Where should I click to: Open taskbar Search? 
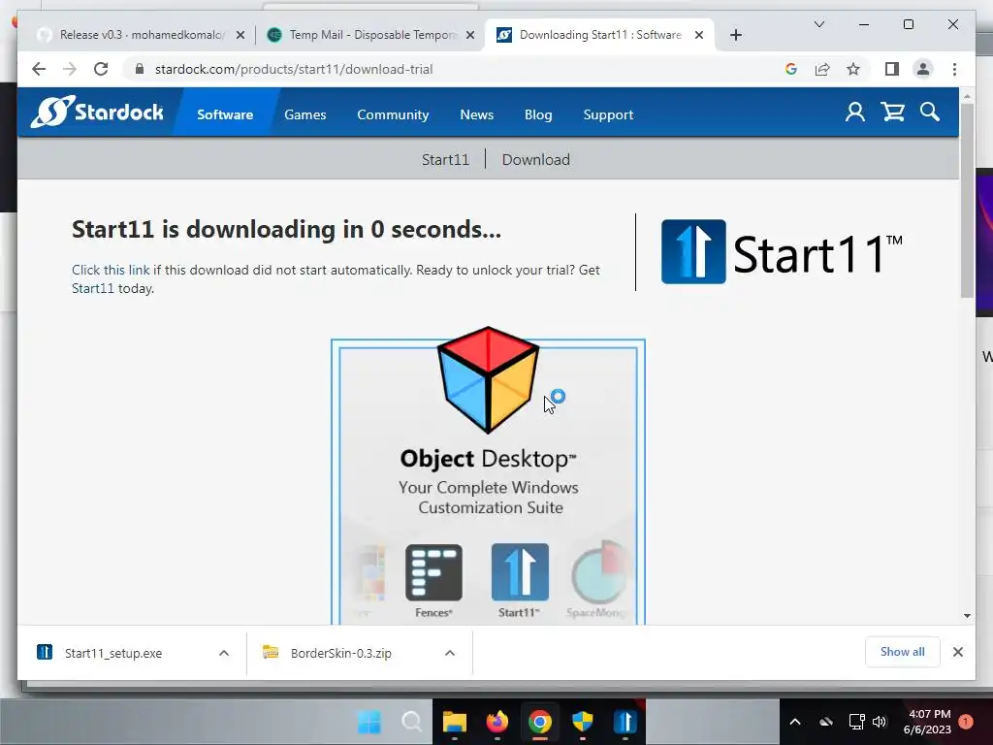point(411,722)
